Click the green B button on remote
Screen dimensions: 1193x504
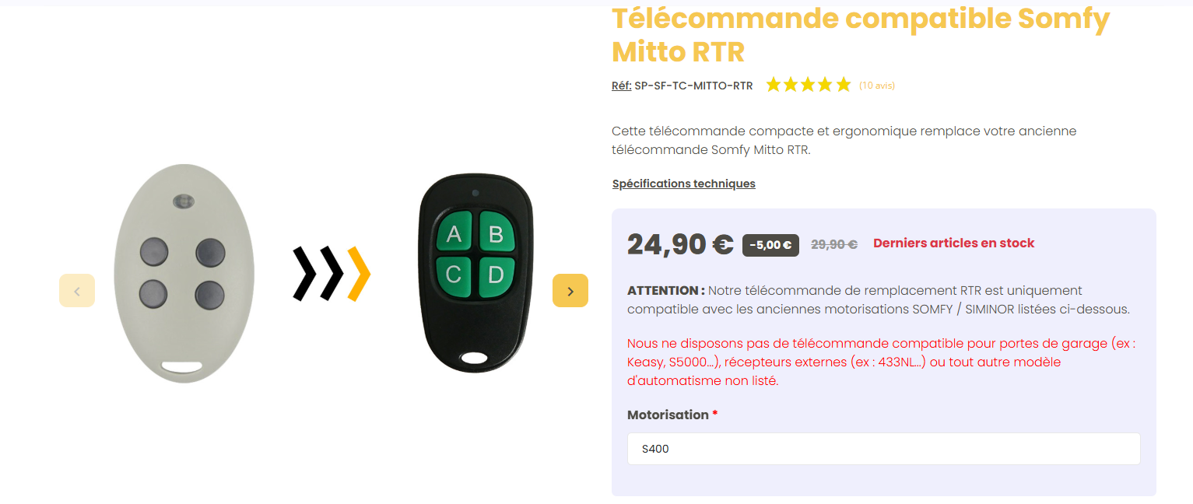496,233
